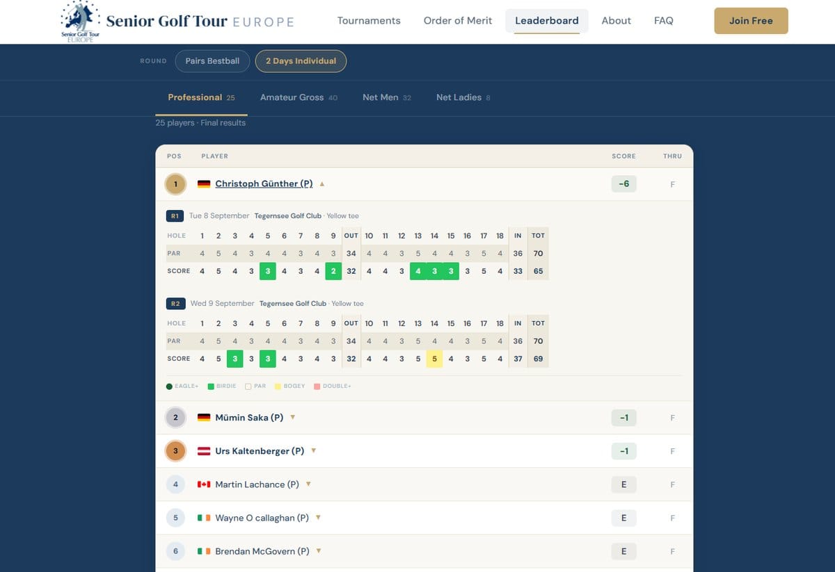
Task: Open the About page
Action: pyautogui.click(x=616, y=21)
